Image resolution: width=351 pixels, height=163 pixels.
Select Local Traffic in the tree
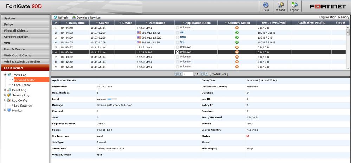click(x=22, y=85)
